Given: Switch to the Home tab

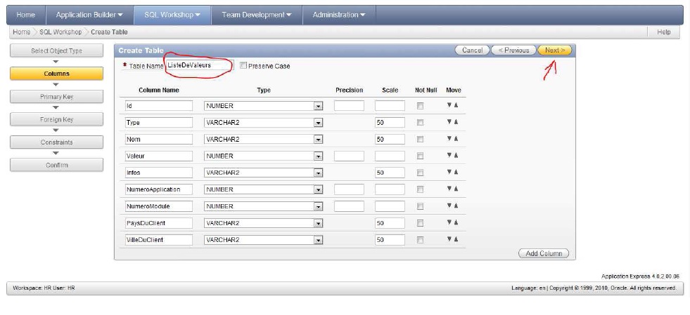Looking at the screenshot, I should point(26,15).
